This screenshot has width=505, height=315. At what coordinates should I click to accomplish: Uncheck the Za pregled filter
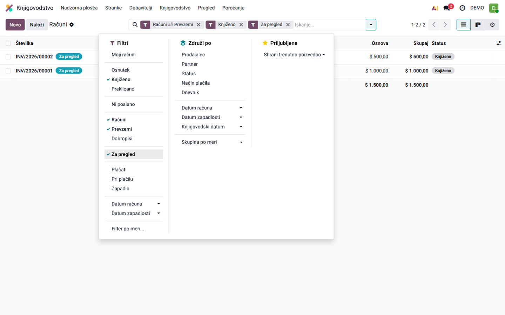(x=134, y=154)
